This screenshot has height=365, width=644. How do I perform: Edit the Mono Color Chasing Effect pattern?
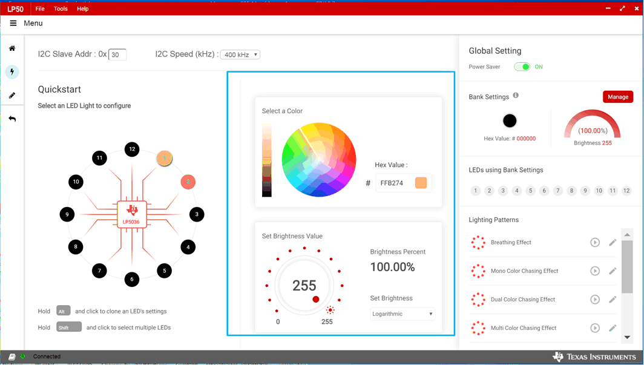pos(613,271)
